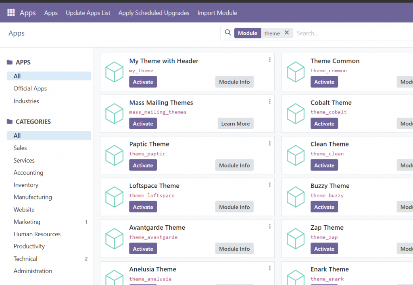The image size is (413, 285).
Task: Click the Mass Mailing Themes cube icon
Action: [114, 113]
